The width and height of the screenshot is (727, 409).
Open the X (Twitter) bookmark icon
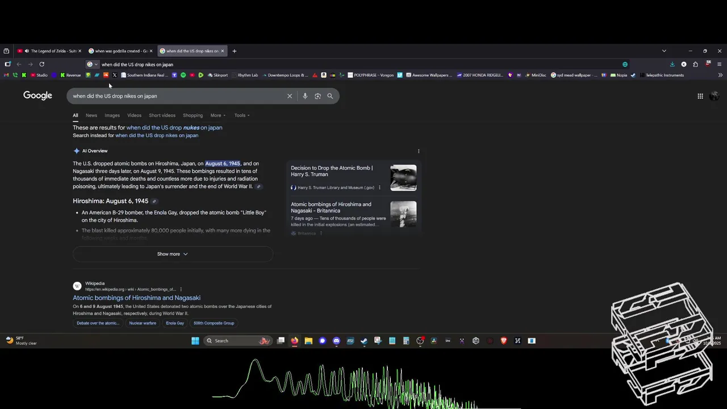pyautogui.click(x=114, y=75)
